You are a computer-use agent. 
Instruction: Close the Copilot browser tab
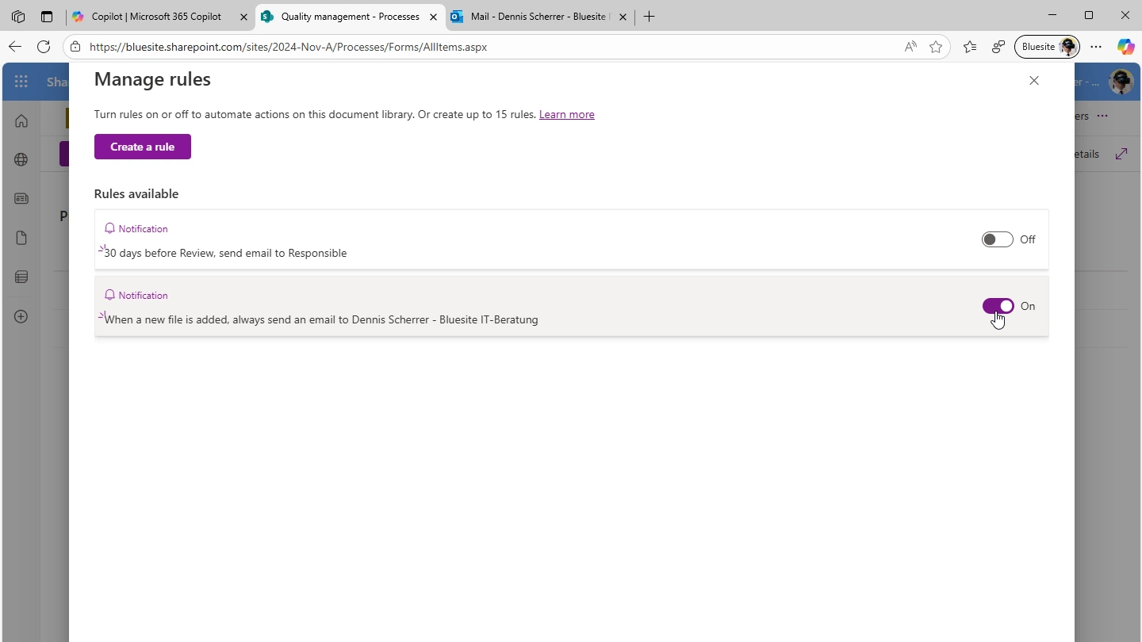243,17
